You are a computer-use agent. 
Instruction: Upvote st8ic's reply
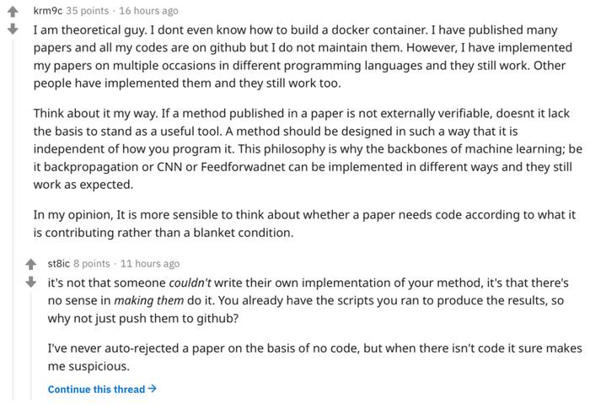tap(31, 264)
